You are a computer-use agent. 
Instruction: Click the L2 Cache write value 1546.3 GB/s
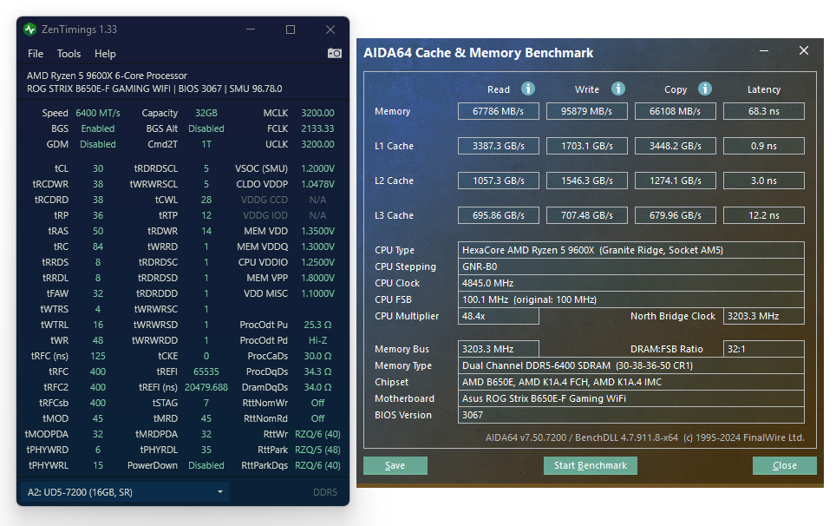click(587, 181)
